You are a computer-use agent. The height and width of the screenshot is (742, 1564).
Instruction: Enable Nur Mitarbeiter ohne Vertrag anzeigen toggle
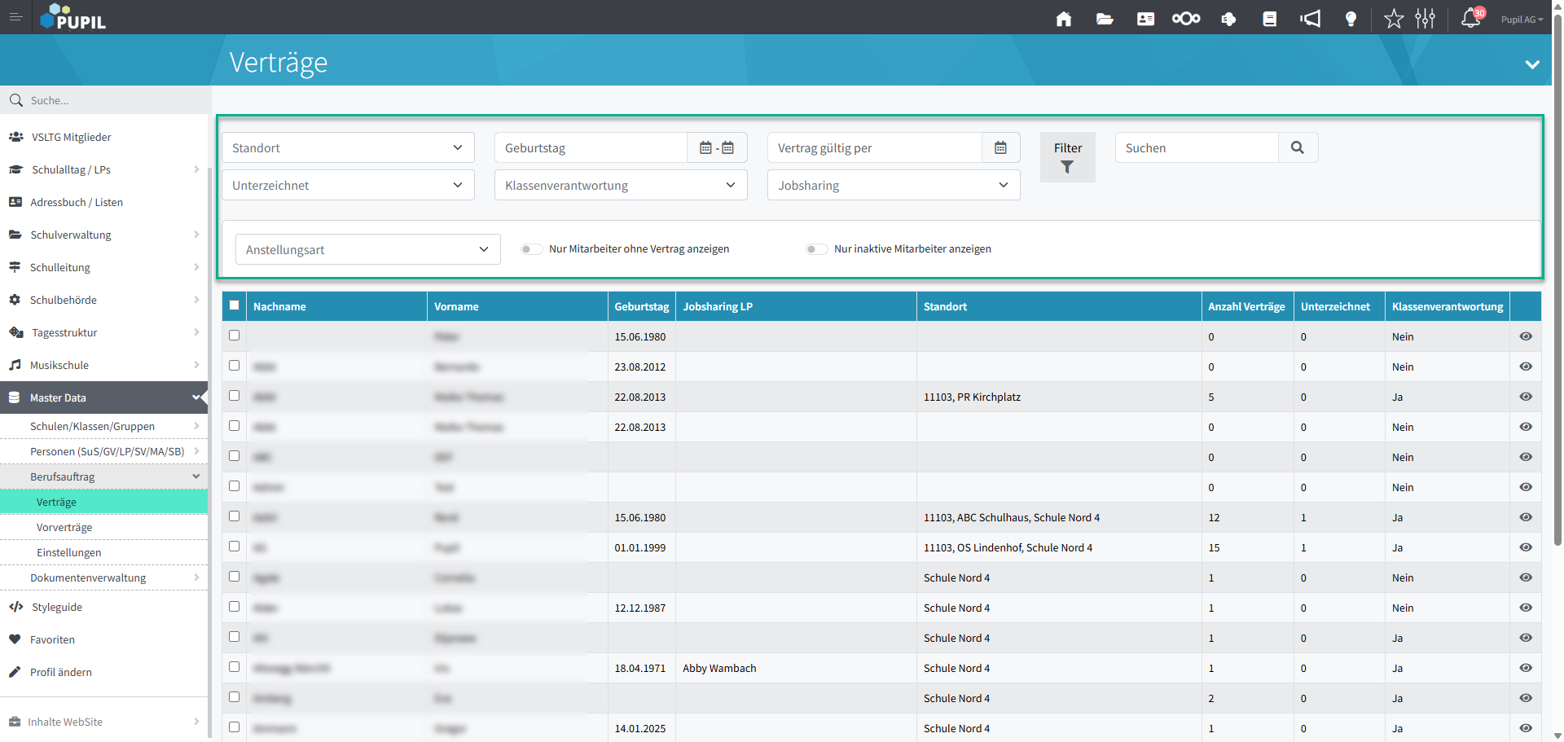tap(532, 249)
